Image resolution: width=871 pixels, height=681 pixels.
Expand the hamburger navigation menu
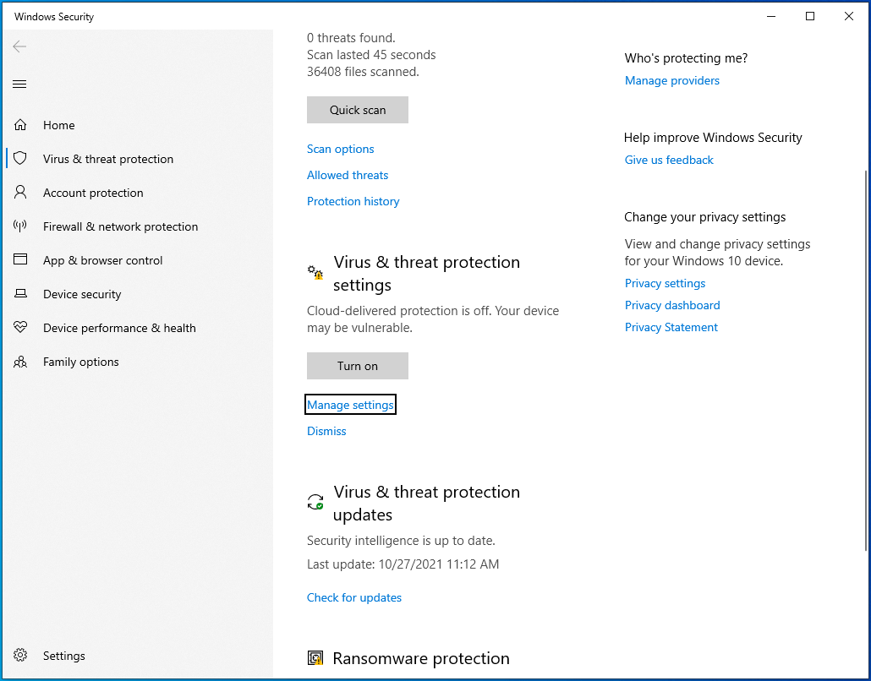coord(20,84)
